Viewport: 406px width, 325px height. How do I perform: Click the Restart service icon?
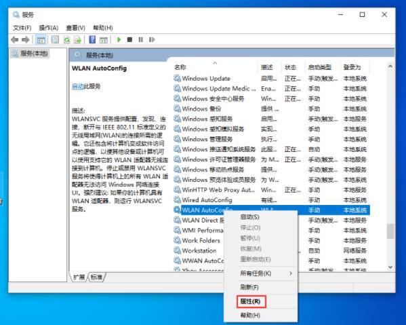(152, 39)
